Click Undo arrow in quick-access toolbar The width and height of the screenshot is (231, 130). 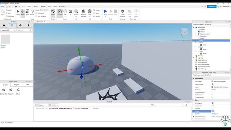point(22,6)
